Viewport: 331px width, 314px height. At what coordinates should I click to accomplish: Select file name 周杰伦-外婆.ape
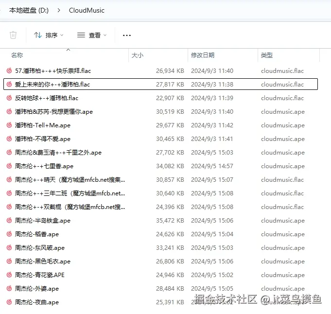pyautogui.click(x=37, y=289)
